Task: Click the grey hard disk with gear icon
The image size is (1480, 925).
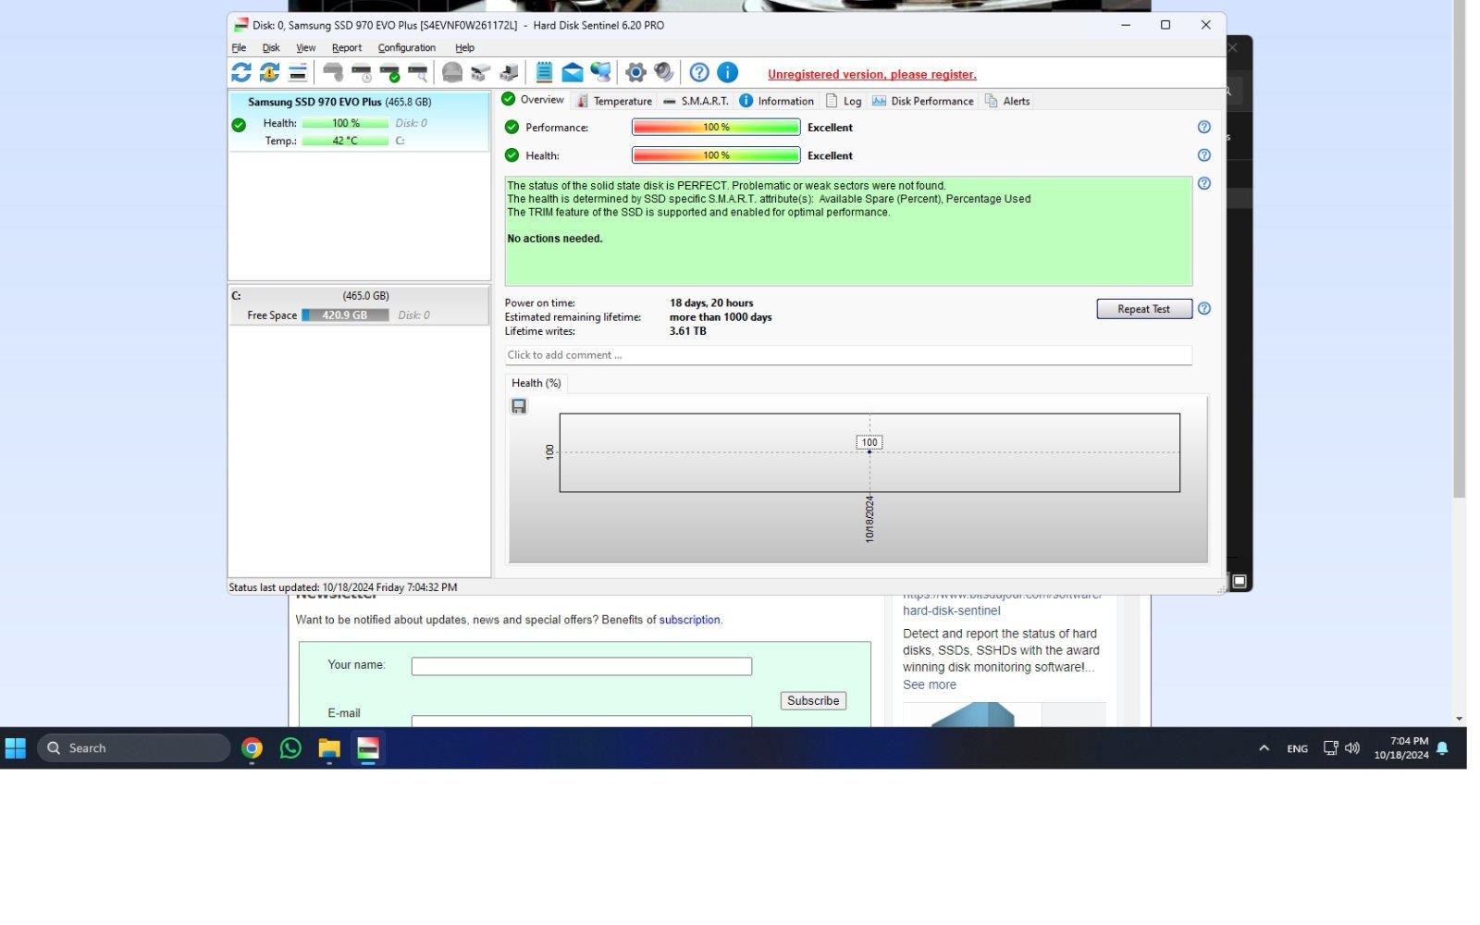Action: click(x=333, y=72)
